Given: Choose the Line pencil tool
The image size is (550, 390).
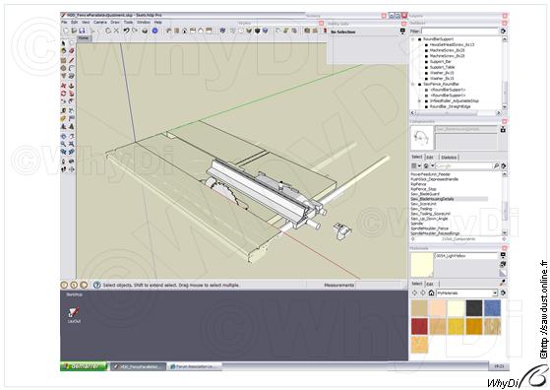Looking at the screenshot, I should 71,60.
